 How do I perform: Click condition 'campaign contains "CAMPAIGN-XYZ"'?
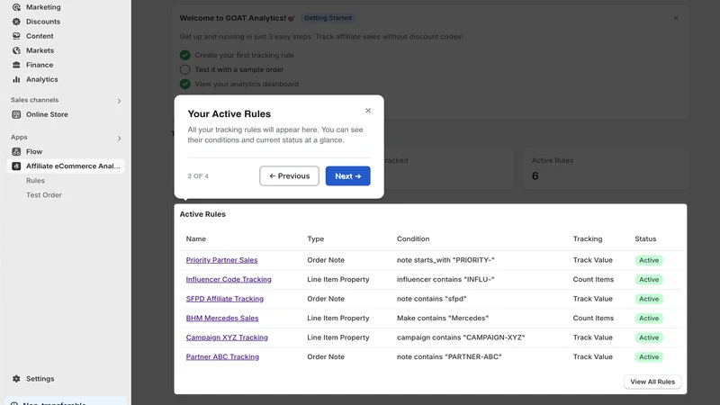click(x=461, y=337)
